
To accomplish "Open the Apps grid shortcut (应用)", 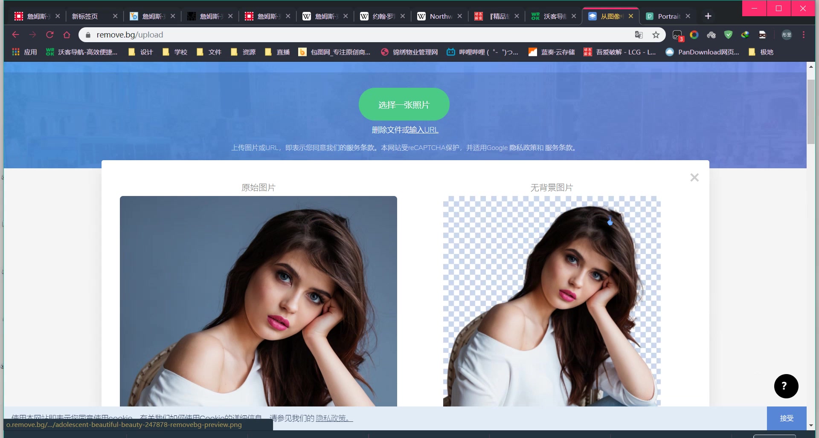I will tap(24, 52).
